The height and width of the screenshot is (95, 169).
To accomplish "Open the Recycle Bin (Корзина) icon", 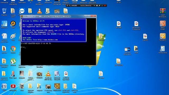I will pyautogui.click(x=4, y=11).
